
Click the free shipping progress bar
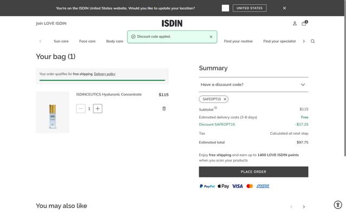[x=102, y=80]
